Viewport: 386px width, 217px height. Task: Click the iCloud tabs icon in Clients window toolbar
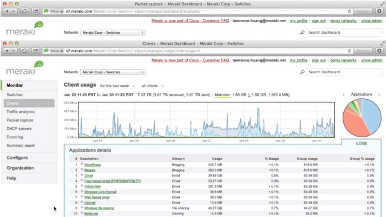point(25,51)
